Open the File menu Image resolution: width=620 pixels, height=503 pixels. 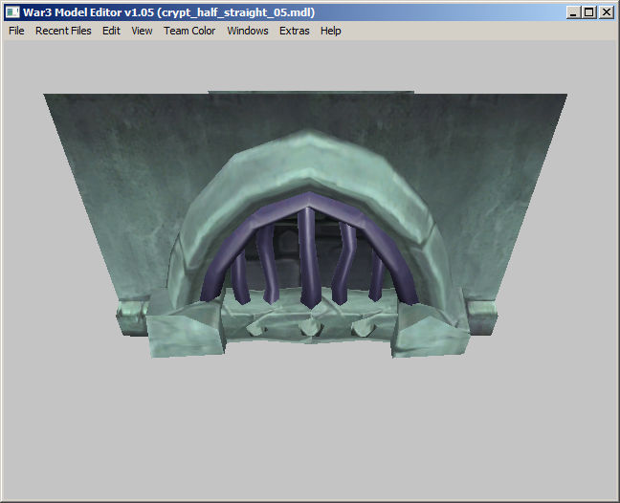tap(16, 31)
